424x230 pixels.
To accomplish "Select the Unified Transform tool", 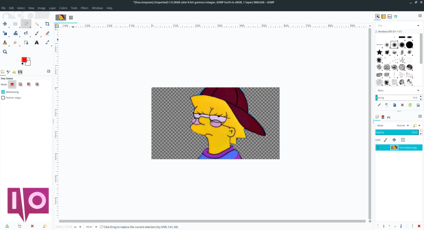I will 5,33.
